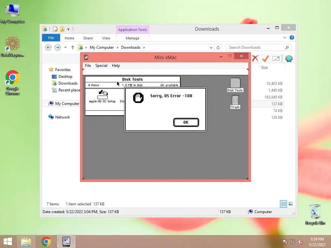Select the file sized 10,403 KB
This screenshot has height=248, width=331.
[x=274, y=84]
